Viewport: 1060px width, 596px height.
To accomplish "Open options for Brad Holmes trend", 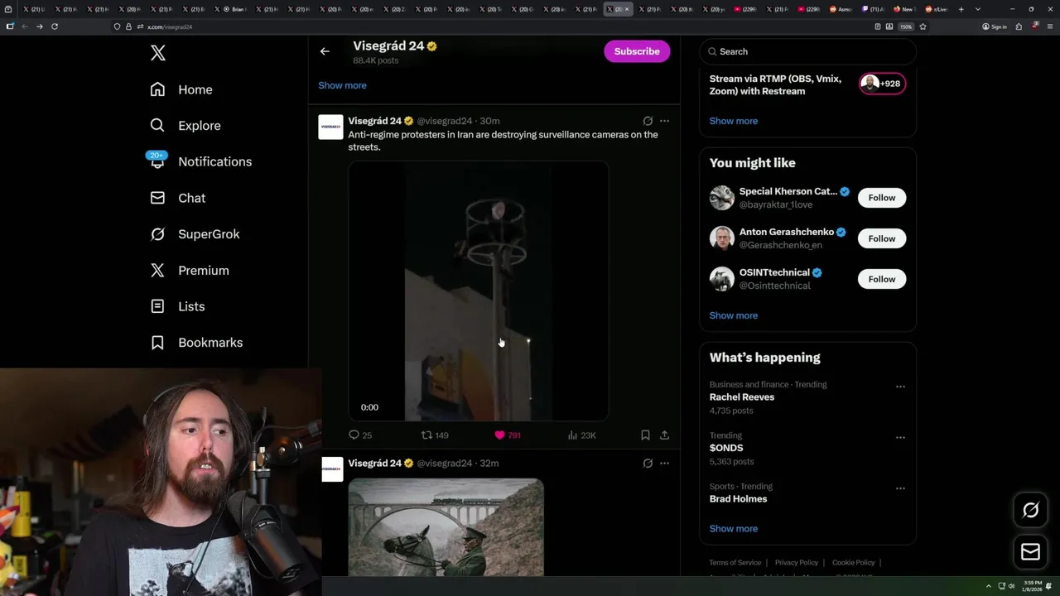I will pyautogui.click(x=900, y=488).
